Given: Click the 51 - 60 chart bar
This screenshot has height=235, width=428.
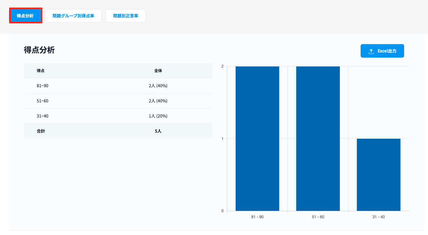Looking at the screenshot, I should (x=318, y=139).
